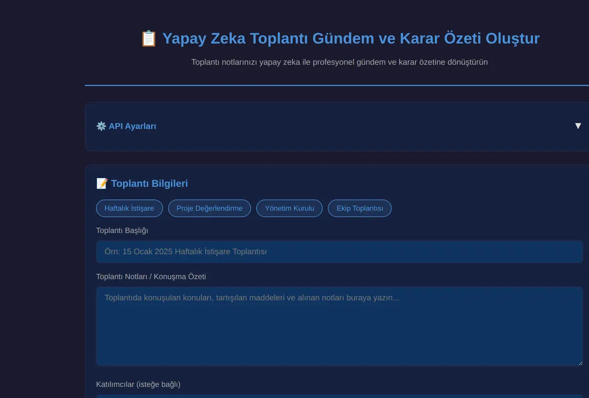Focus the Toplantı Başlığı input field
Image resolution: width=589 pixels, height=398 pixels.
click(340, 252)
